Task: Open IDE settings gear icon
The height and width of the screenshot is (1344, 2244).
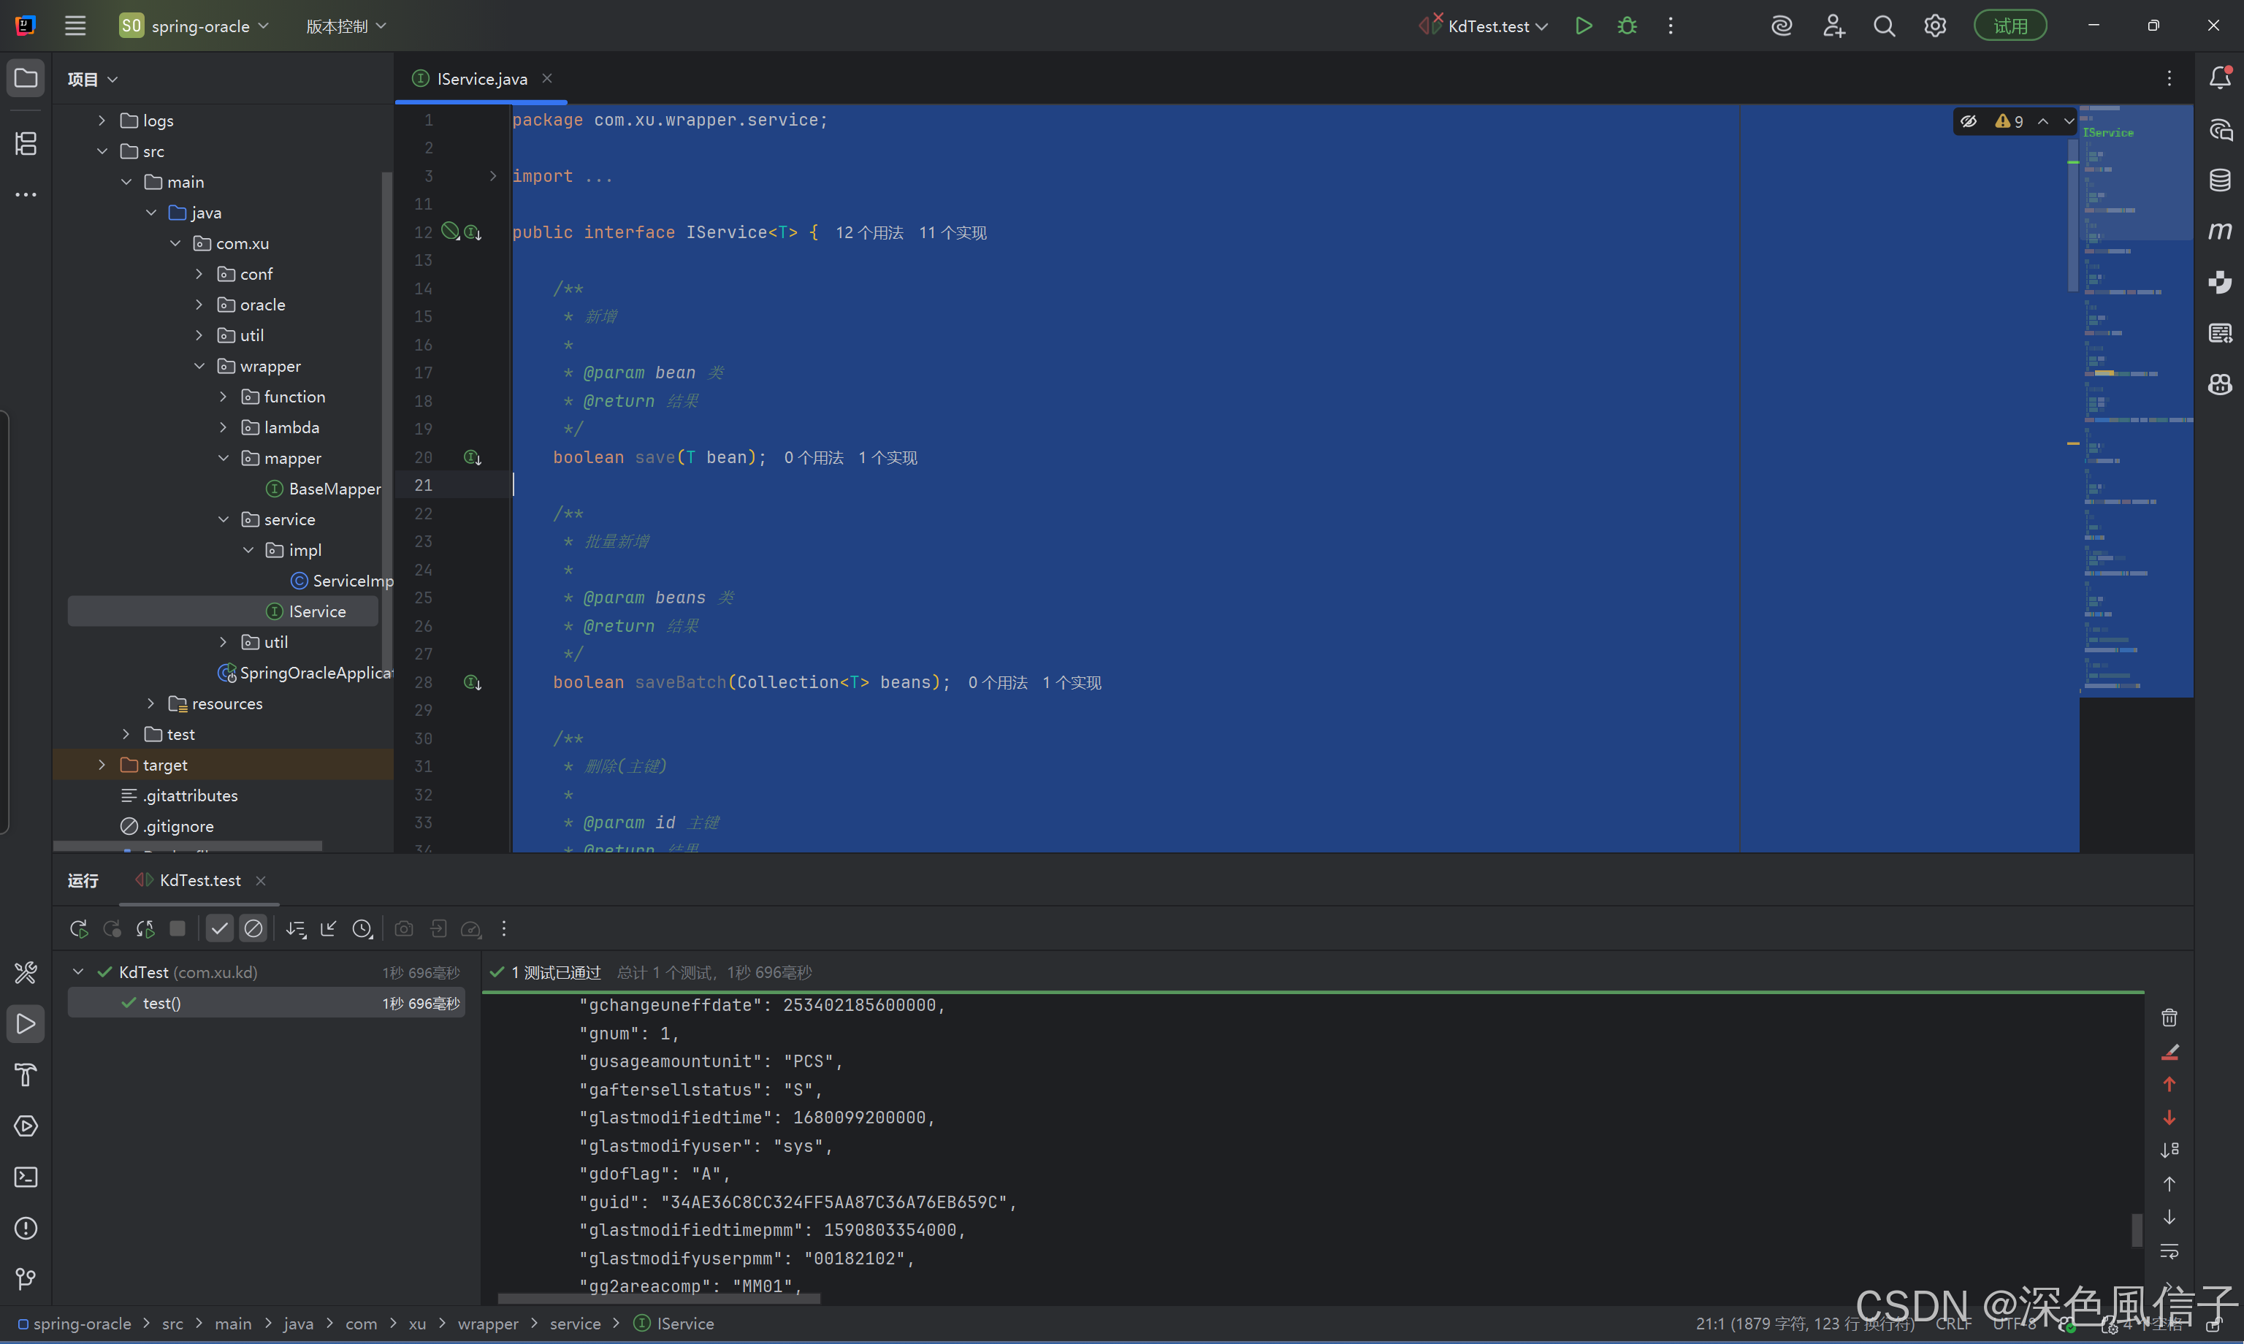Action: [x=1934, y=26]
